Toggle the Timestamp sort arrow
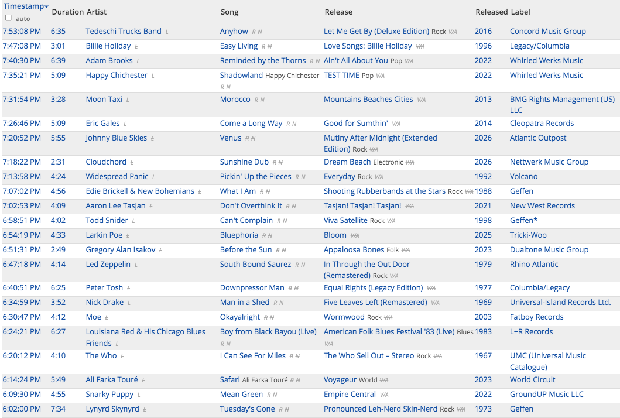The image size is (620, 418). [x=47, y=6]
